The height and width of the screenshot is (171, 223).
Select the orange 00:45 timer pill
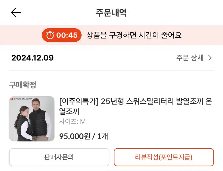pos(62,35)
